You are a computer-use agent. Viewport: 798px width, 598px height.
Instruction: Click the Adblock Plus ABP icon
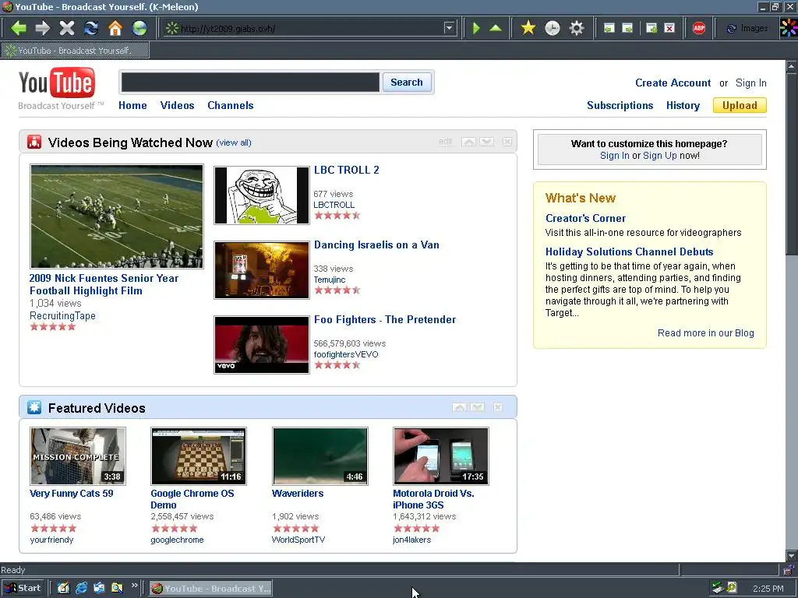[699, 28]
